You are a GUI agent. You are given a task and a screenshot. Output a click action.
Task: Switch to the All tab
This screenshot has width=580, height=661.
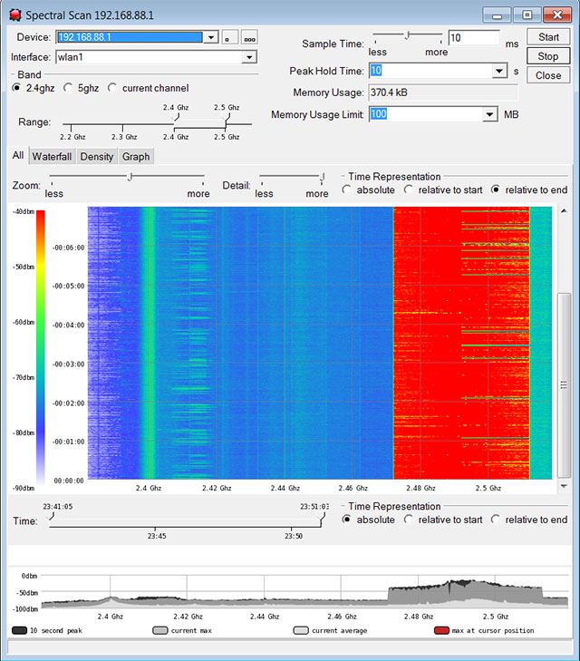[18, 155]
